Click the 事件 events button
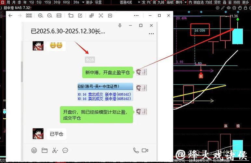 click(179, 2)
